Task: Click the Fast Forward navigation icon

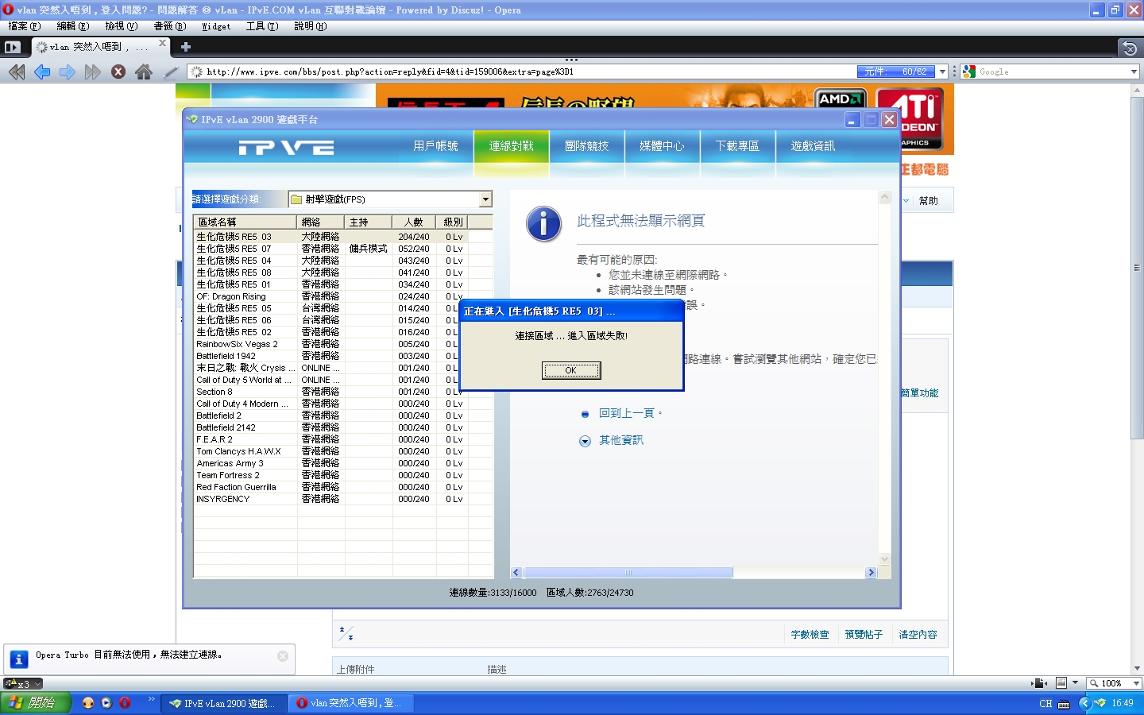Action: (x=93, y=72)
